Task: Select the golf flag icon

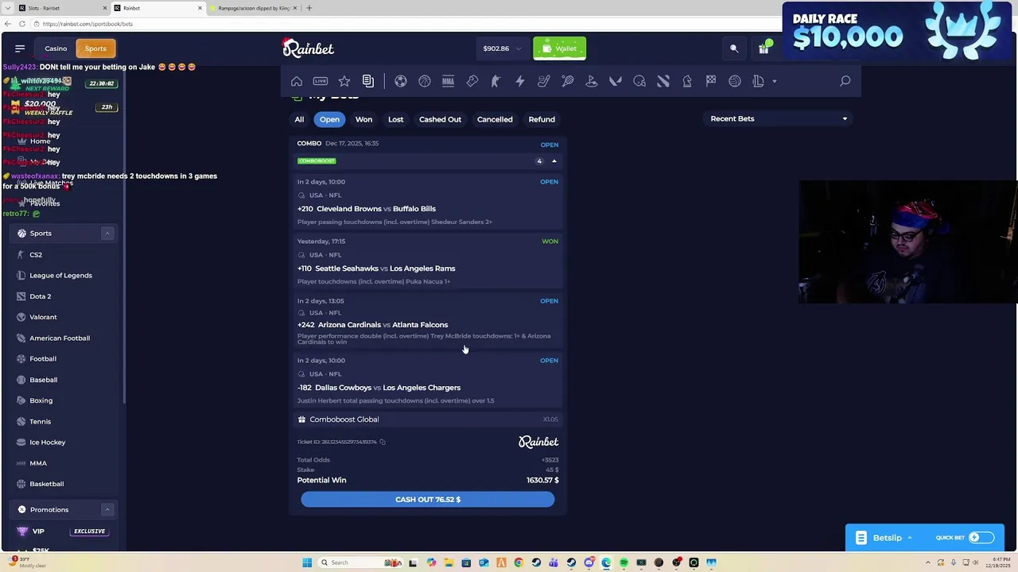Action: tap(592, 81)
